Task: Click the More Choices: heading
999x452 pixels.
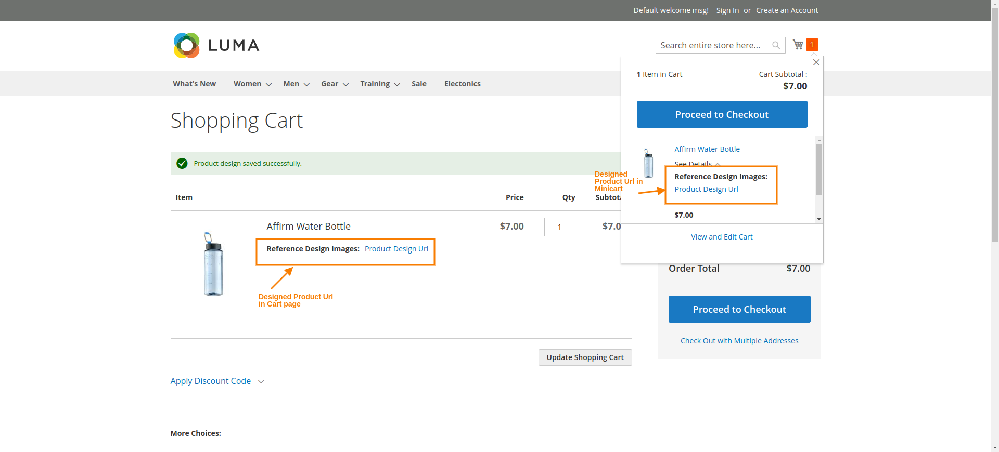Action: (x=196, y=433)
